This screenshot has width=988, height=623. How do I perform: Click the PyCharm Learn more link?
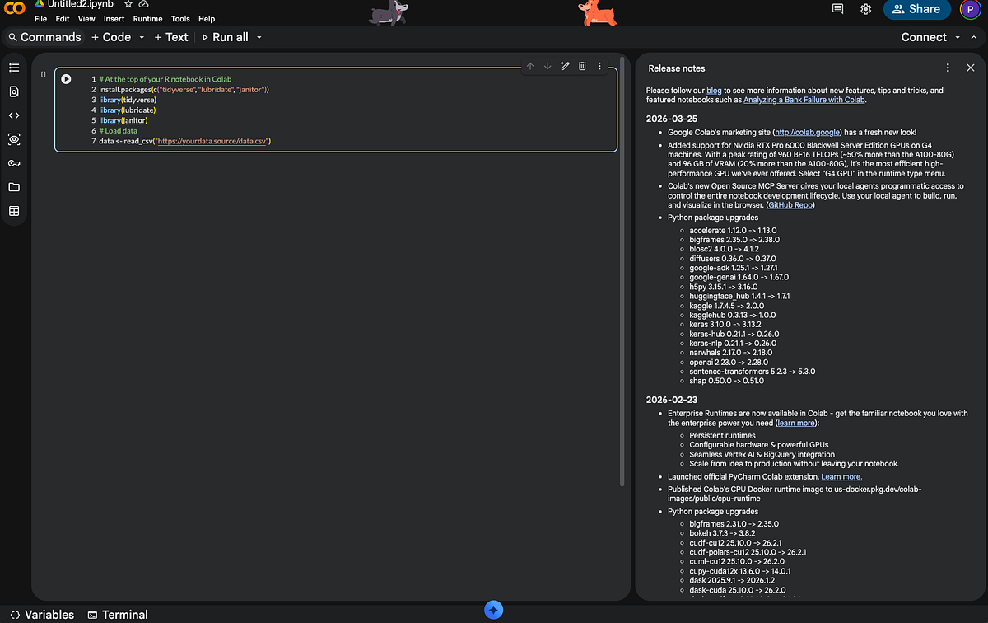pyautogui.click(x=841, y=477)
